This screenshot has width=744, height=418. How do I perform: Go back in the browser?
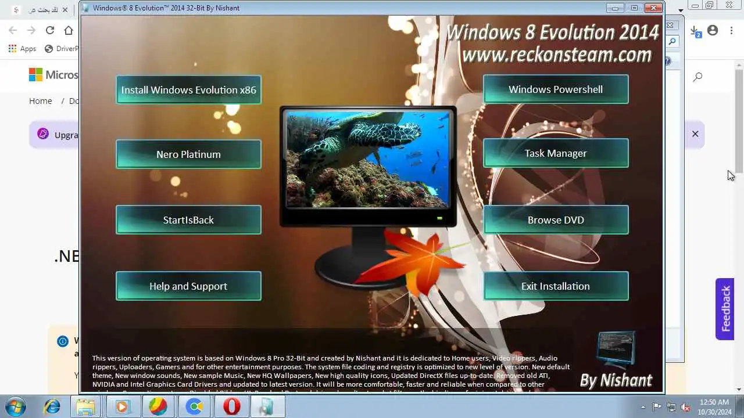pyautogui.click(x=13, y=30)
